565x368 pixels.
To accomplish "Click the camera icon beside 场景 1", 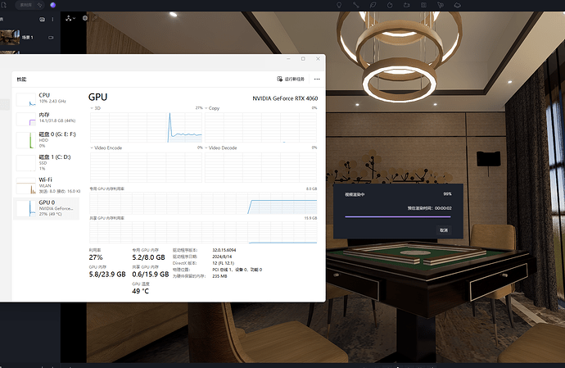I will (51, 38).
